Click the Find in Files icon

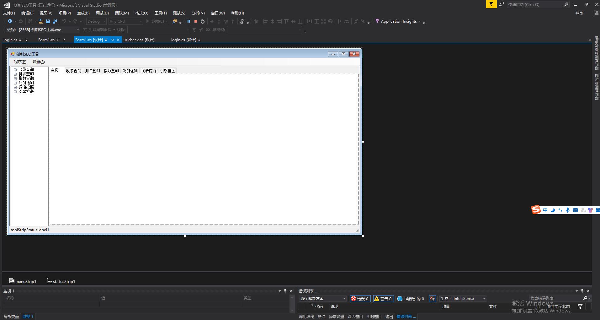coord(175,21)
